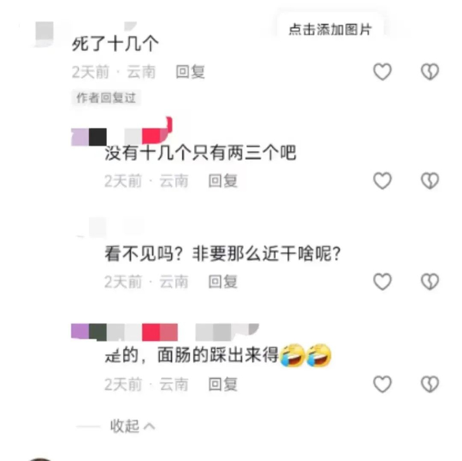Dislike the reply with laughing emojis
Viewport: 462px width, 461px height.
pyautogui.click(x=430, y=384)
